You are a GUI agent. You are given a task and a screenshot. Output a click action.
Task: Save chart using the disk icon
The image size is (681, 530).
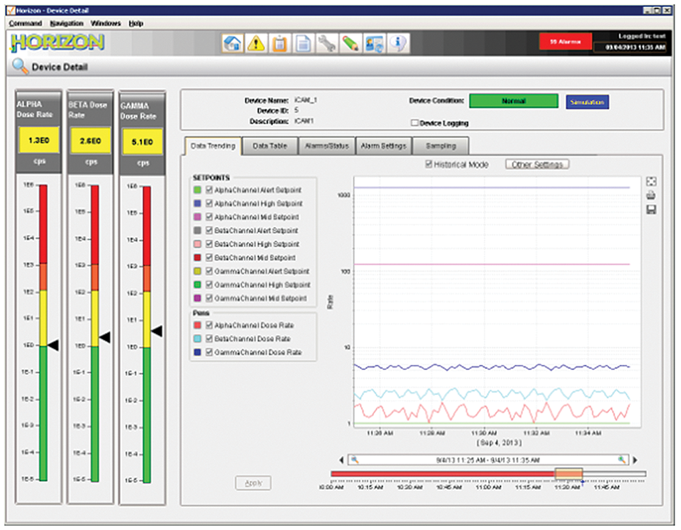pos(651,209)
